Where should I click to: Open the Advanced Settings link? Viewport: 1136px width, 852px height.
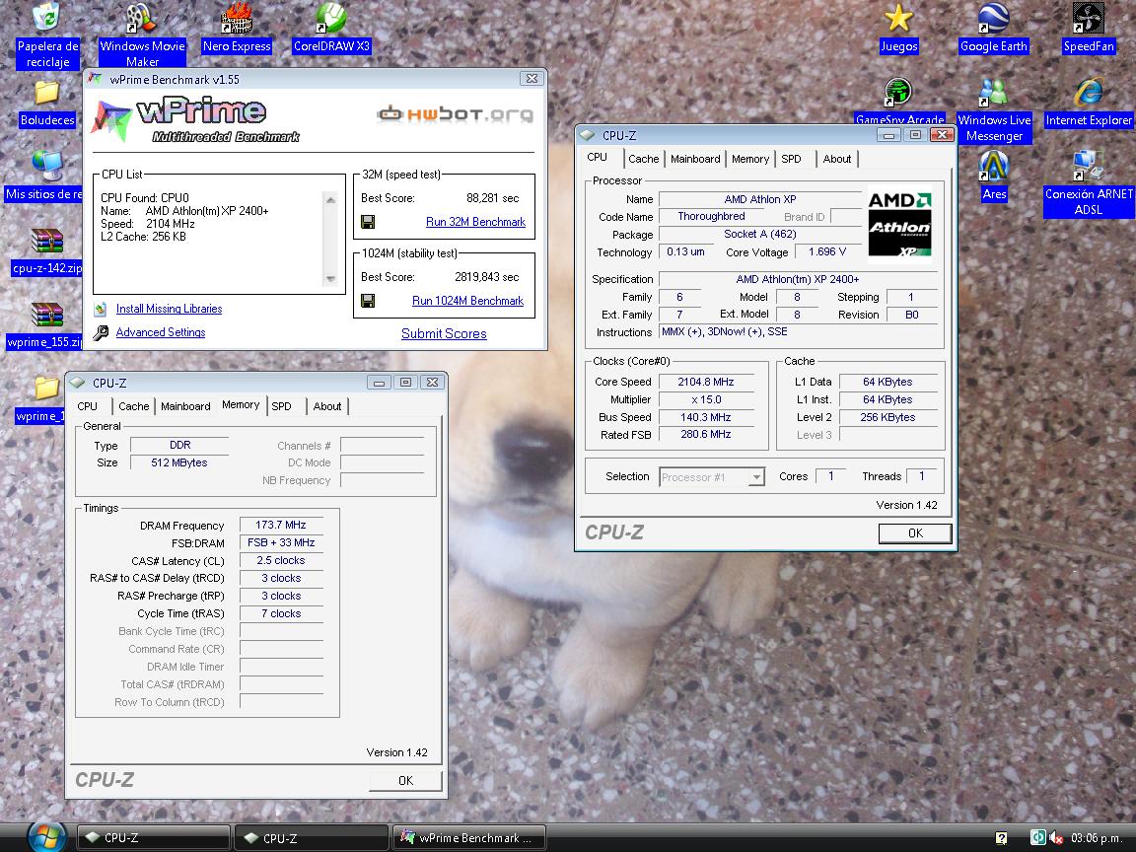160,331
